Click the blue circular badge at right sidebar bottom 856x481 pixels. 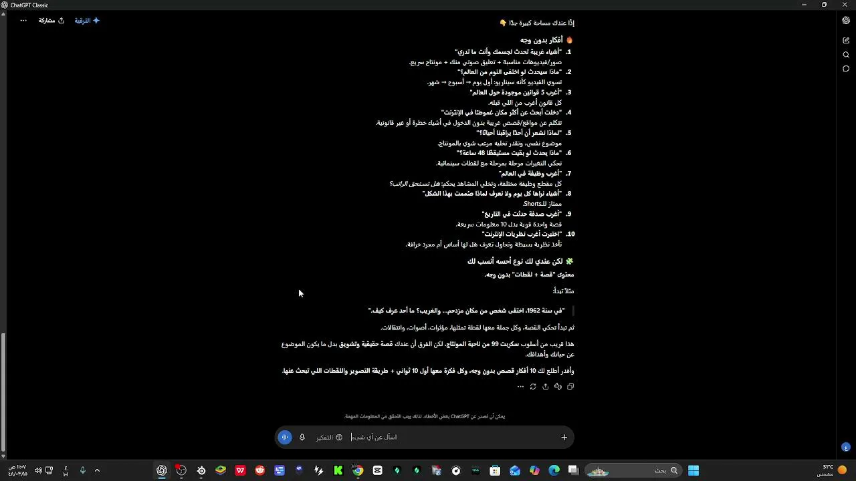coord(846,447)
